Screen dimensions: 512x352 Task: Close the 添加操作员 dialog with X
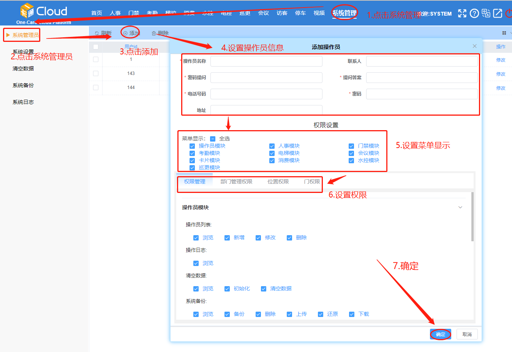pos(474,46)
